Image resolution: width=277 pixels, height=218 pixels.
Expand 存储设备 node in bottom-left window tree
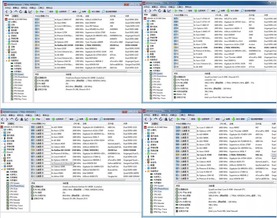pos(2,147)
